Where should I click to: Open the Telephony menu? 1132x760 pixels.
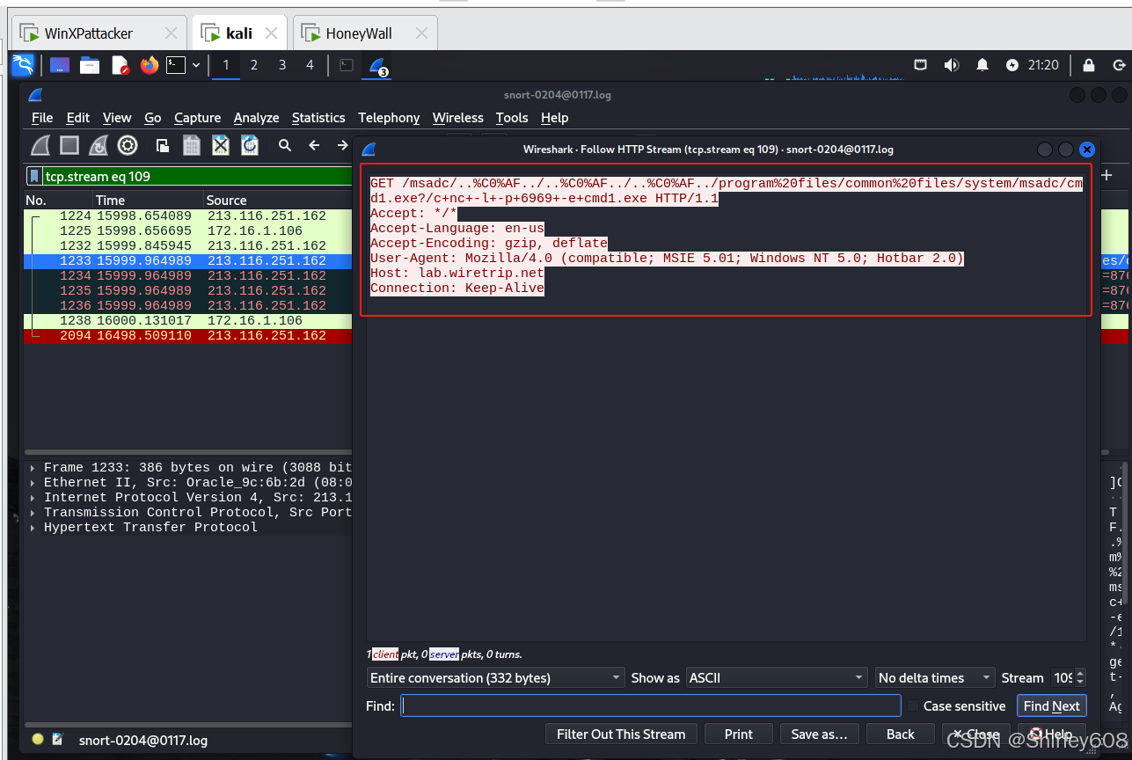coord(389,118)
